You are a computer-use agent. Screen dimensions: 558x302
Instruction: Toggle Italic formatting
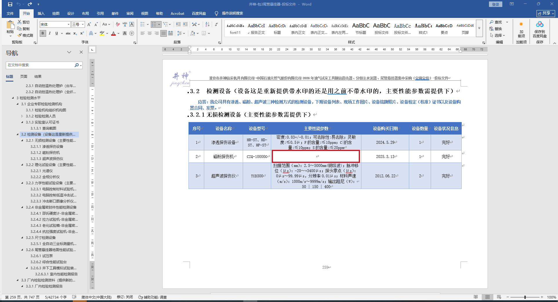tap(50, 34)
